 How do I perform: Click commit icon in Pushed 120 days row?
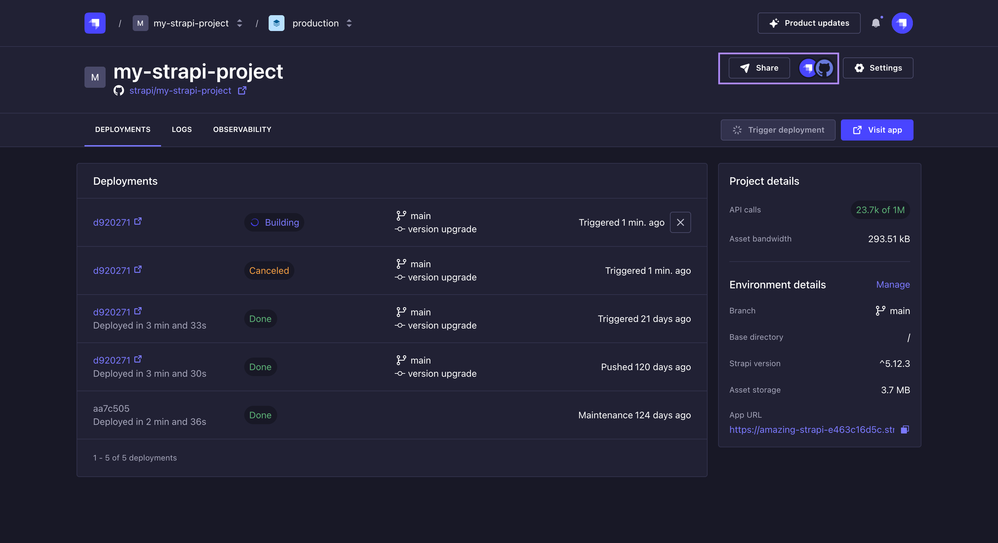[400, 374]
